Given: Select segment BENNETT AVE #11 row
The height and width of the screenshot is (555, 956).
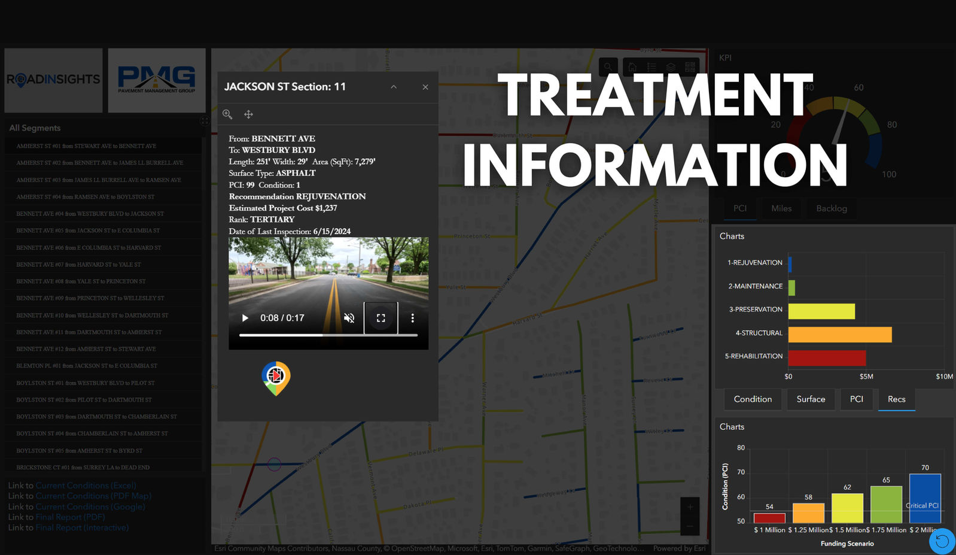Looking at the screenshot, I should pos(103,332).
